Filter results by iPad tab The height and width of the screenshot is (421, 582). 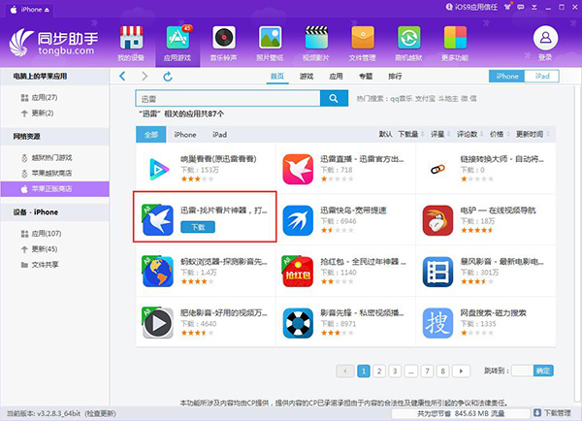219,135
